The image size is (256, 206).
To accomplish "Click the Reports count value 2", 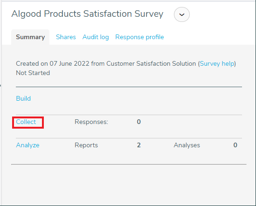I will [x=139, y=145].
